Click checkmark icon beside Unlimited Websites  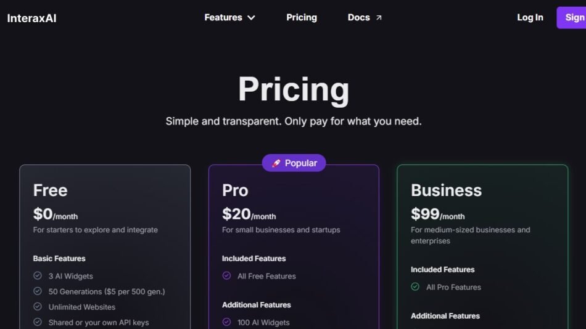pyautogui.click(x=38, y=307)
